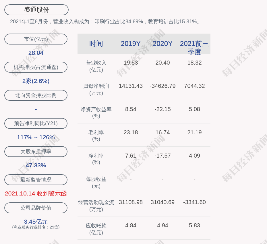Select the gross margin value 23.18
Screen dimensions: 267x244
(x=131, y=132)
